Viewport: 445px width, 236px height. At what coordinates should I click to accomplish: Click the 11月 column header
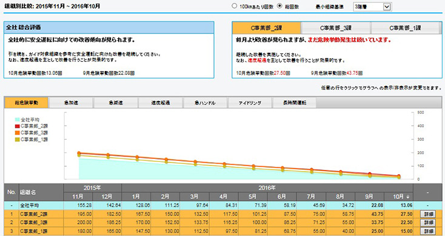tap(78, 197)
